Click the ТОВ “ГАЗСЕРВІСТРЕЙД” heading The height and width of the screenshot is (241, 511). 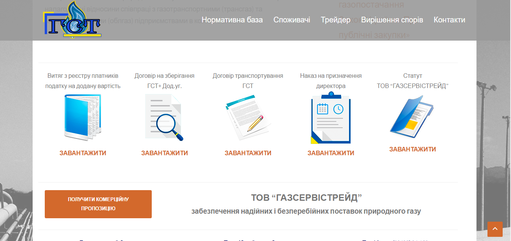[x=307, y=198]
